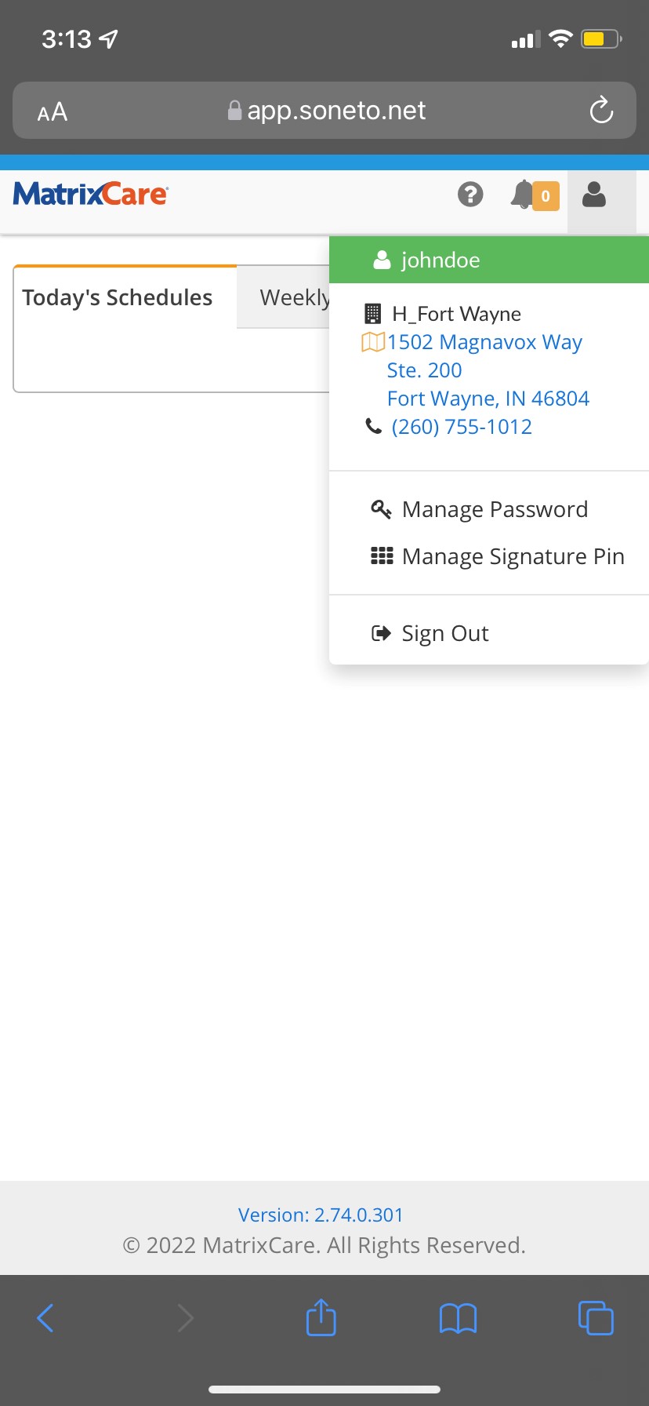
Task: Click the johndoe username header
Action: point(489,260)
